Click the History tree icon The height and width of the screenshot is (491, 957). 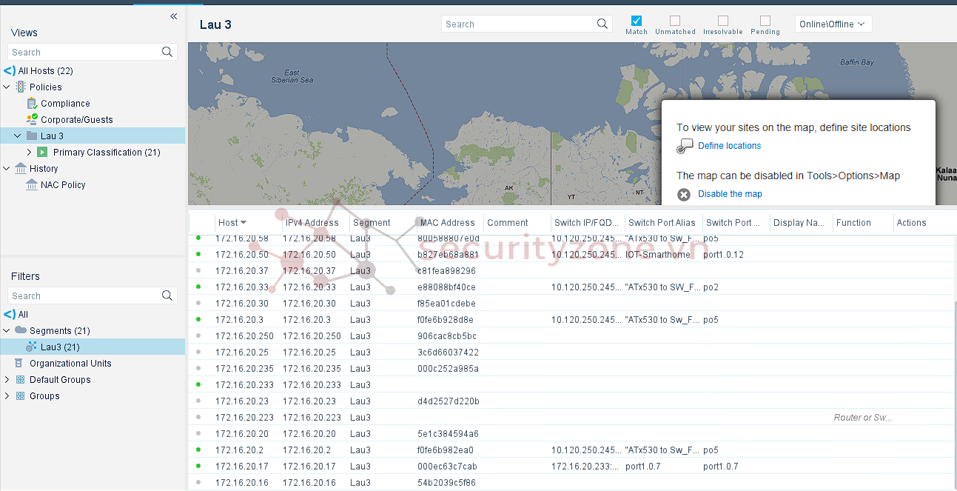(x=21, y=169)
